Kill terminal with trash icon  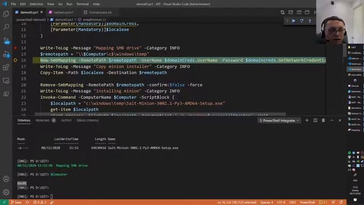pos(324,120)
